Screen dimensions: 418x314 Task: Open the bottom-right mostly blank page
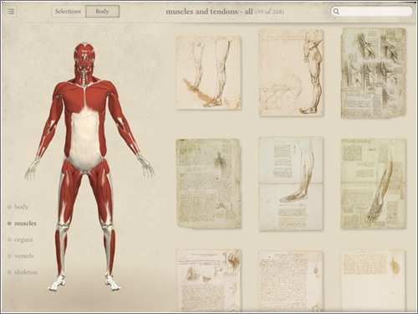click(x=373, y=281)
